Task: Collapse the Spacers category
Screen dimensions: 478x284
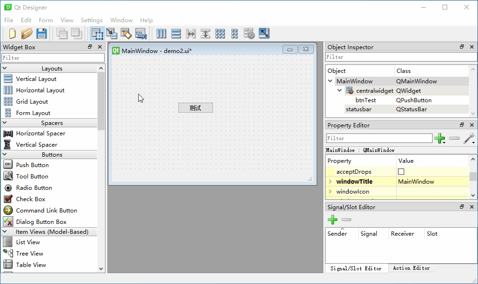Action: [x=5, y=123]
